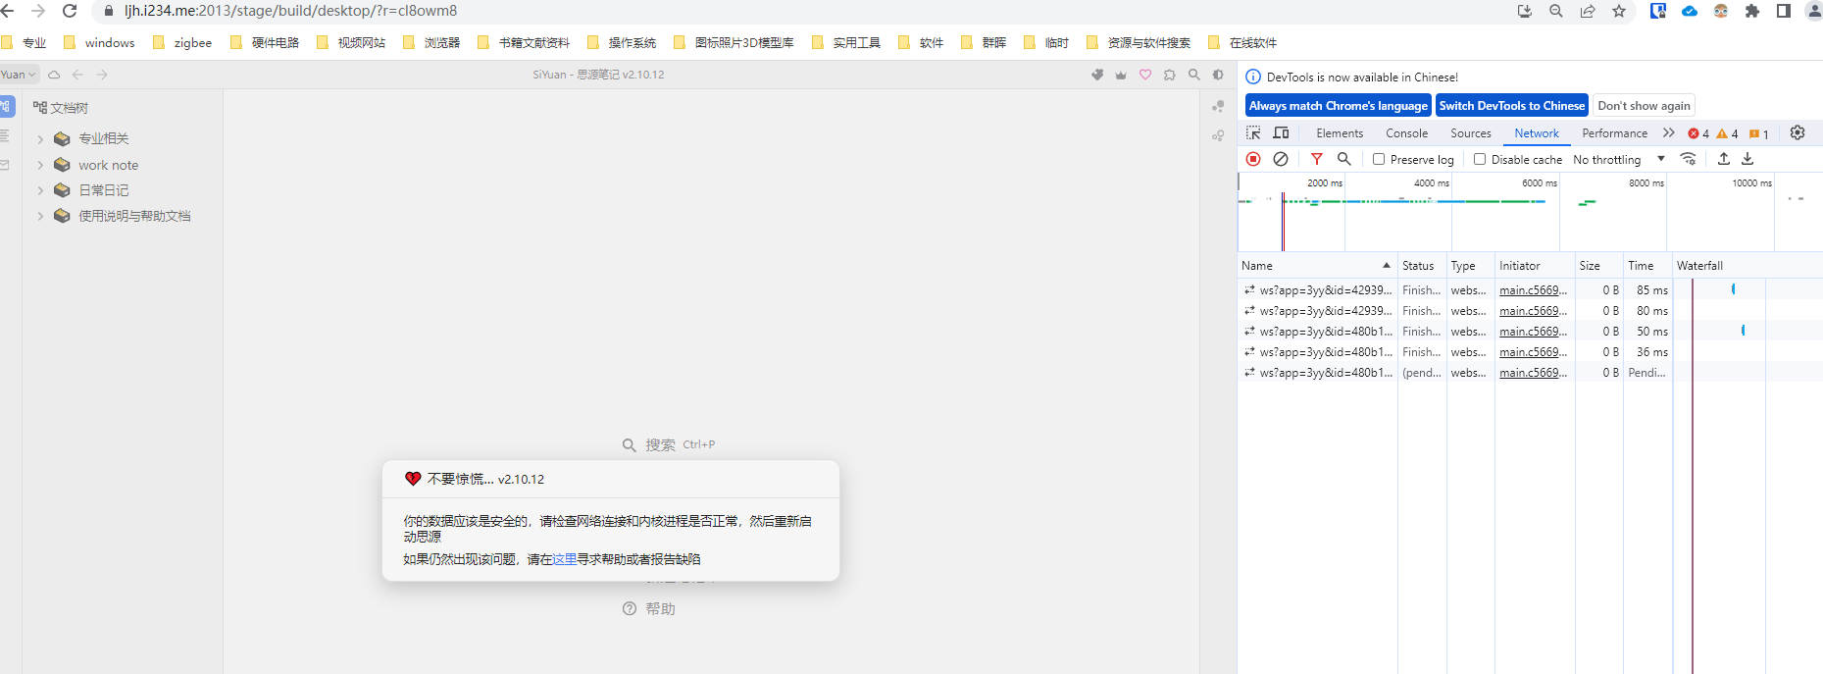The height and width of the screenshot is (674, 1823).
Task: Switch to the Console tab
Action: (x=1406, y=133)
